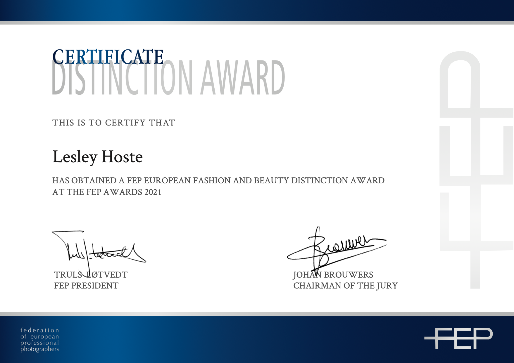514x363 pixels.
Task: Click the FEP PRESIDENT title text
Action: [86, 286]
